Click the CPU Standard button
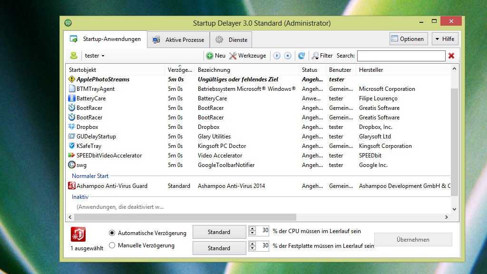487x274 pixels. point(219,232)
